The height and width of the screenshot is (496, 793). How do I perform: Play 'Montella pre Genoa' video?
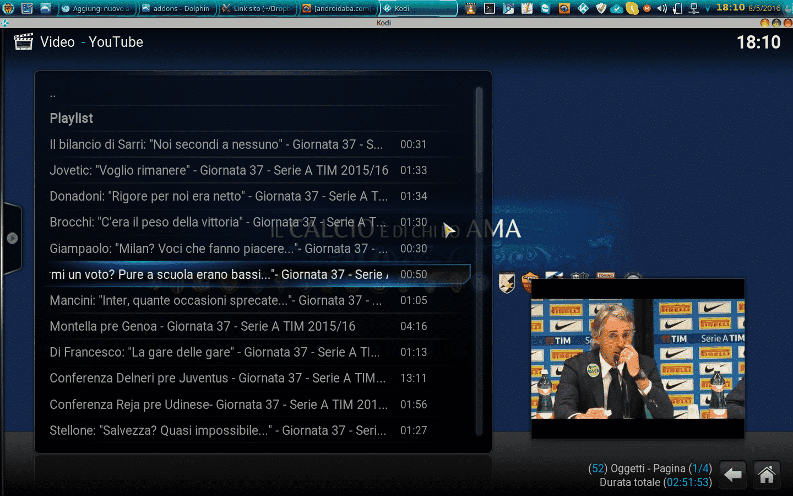[259, 326]
